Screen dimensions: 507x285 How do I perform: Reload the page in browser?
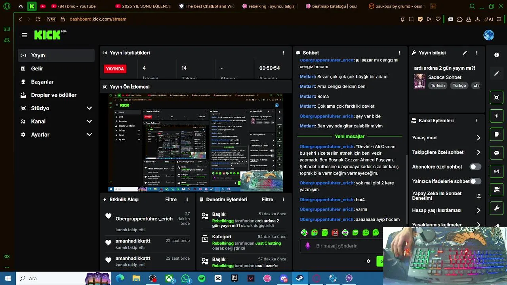click(38, 19)
